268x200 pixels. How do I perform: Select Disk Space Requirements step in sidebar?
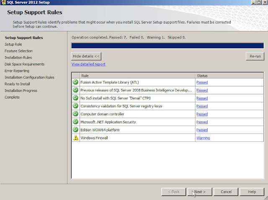tap(25, 64)
